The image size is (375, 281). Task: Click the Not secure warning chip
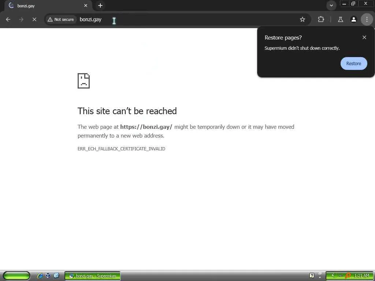coord(61,19)
